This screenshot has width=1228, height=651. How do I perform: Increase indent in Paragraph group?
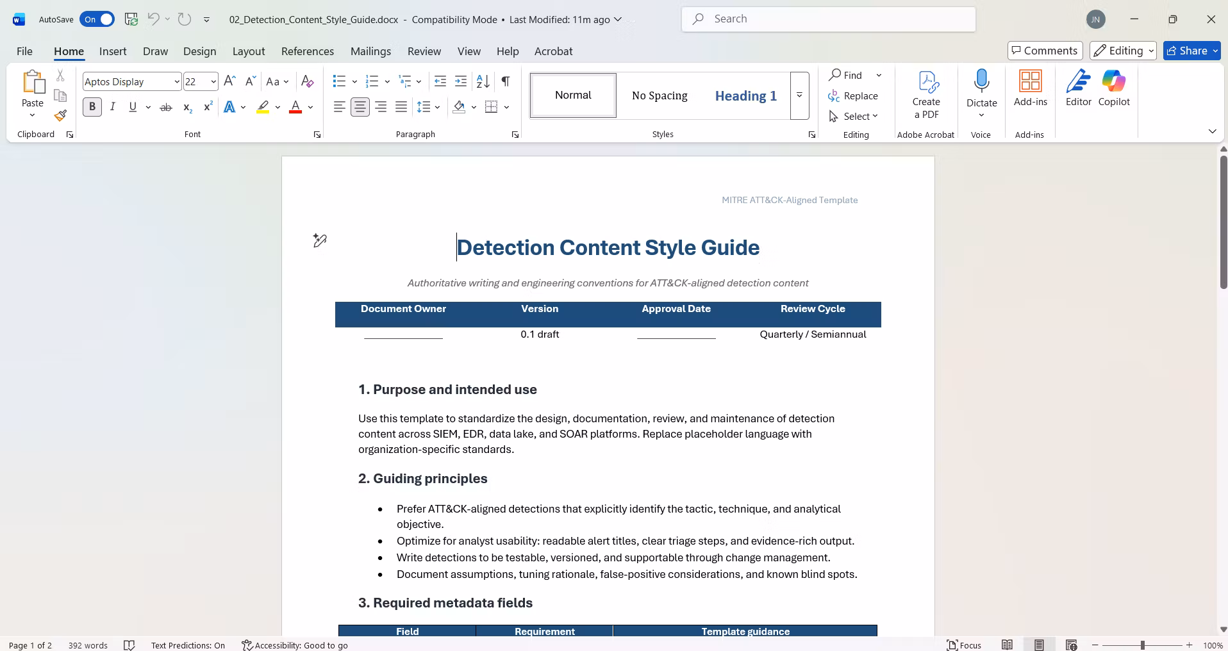[x=461, y=81]
